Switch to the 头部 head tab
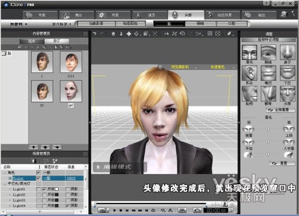Viewport: 299px width, 216px height. pyautogui.click(x=186, y=15)
